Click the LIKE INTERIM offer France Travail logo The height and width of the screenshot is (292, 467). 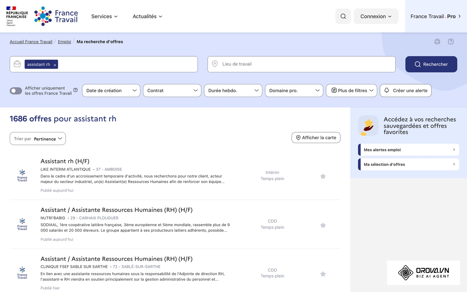click(22, 175)
